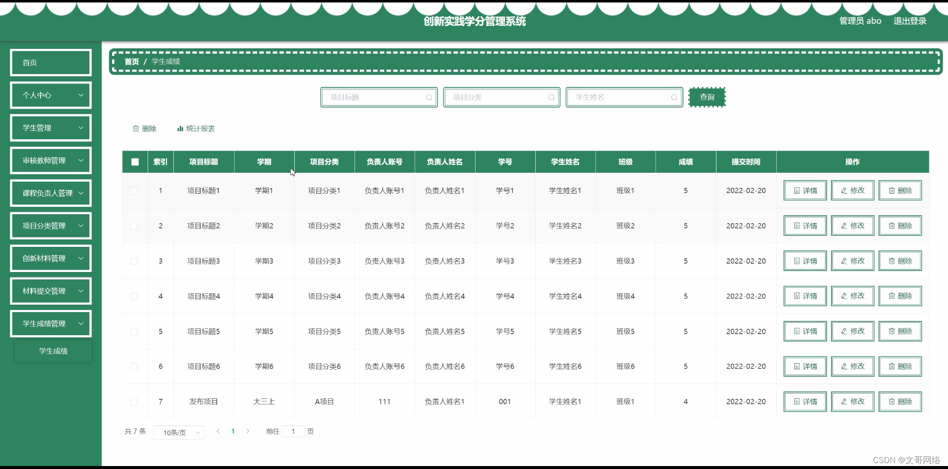Image resolution: width=948 pixels, height=469 pixels.
Task: Click 删除 for row 项目标题4
Action: pyautogui.click(x=900, y=296)
